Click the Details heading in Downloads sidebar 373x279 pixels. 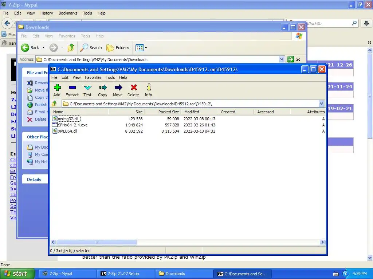[x=34, y=179]
